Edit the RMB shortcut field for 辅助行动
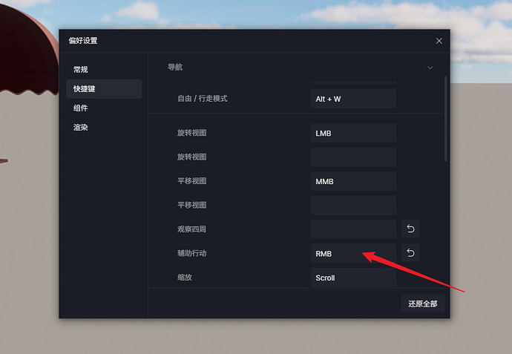The height and width of the screenshot is (354, 512). tap(354, 253)
